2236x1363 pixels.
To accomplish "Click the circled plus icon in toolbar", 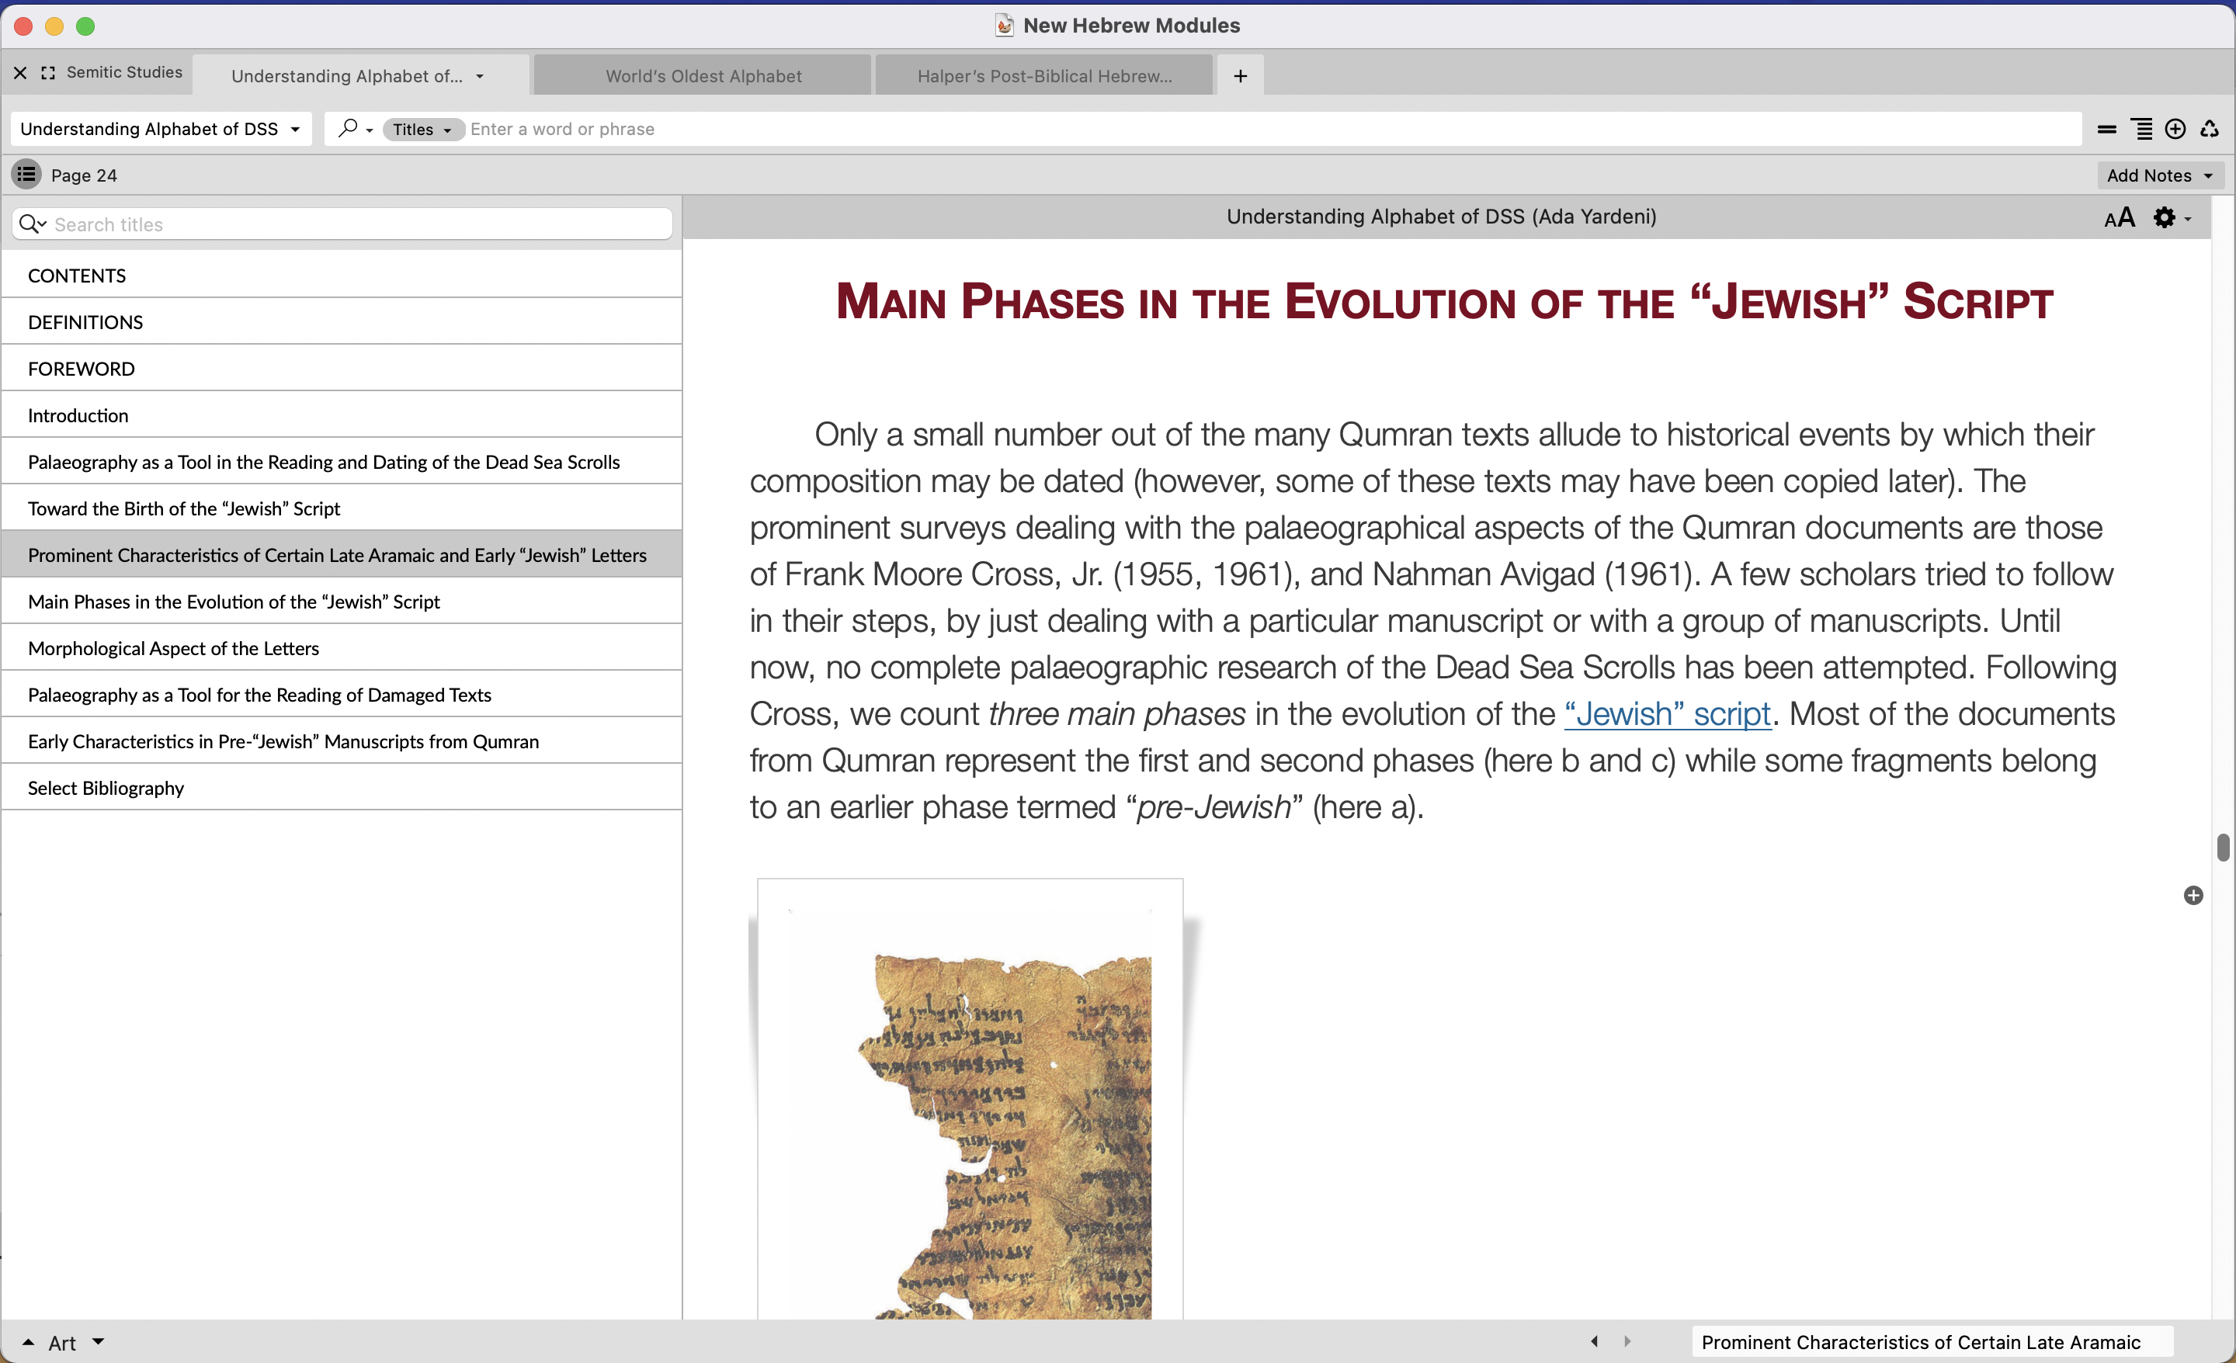I will (x=2175, y=129).
